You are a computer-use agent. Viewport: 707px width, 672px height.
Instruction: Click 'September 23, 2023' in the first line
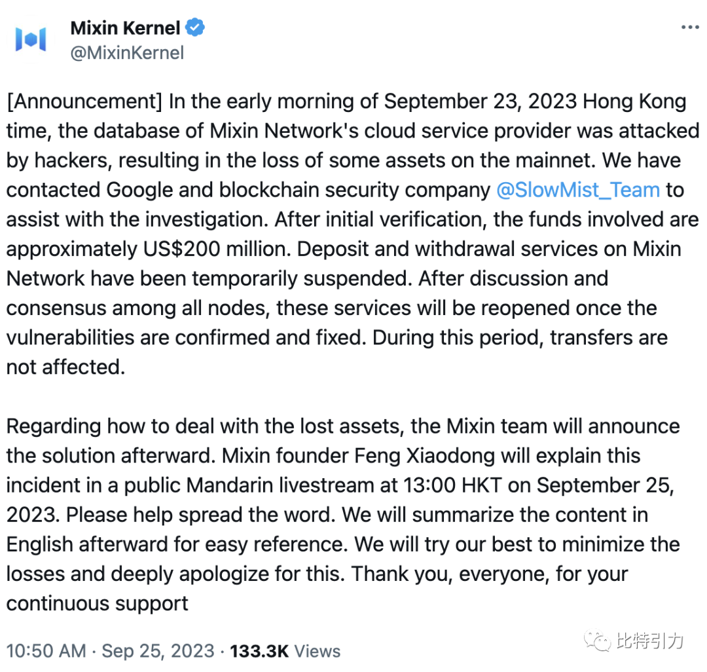[480, 102]
